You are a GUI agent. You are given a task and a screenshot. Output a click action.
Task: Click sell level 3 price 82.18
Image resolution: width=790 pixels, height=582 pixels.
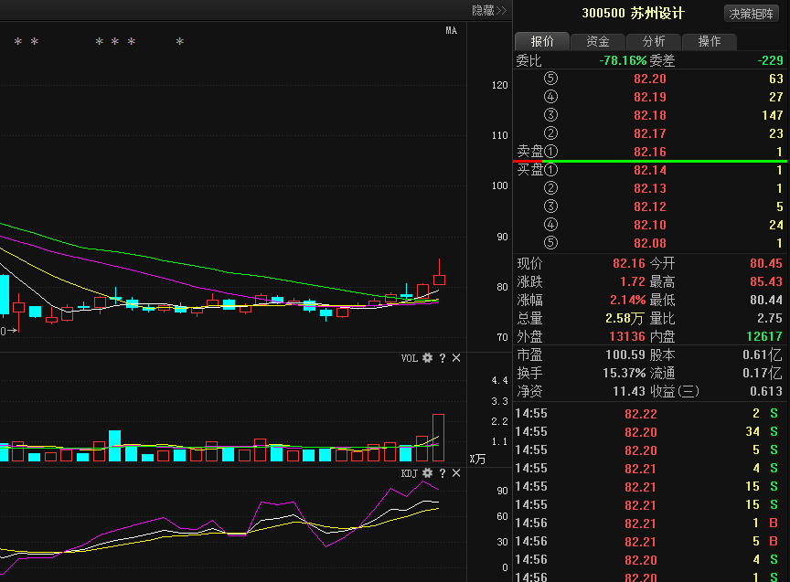coord(650,115)
